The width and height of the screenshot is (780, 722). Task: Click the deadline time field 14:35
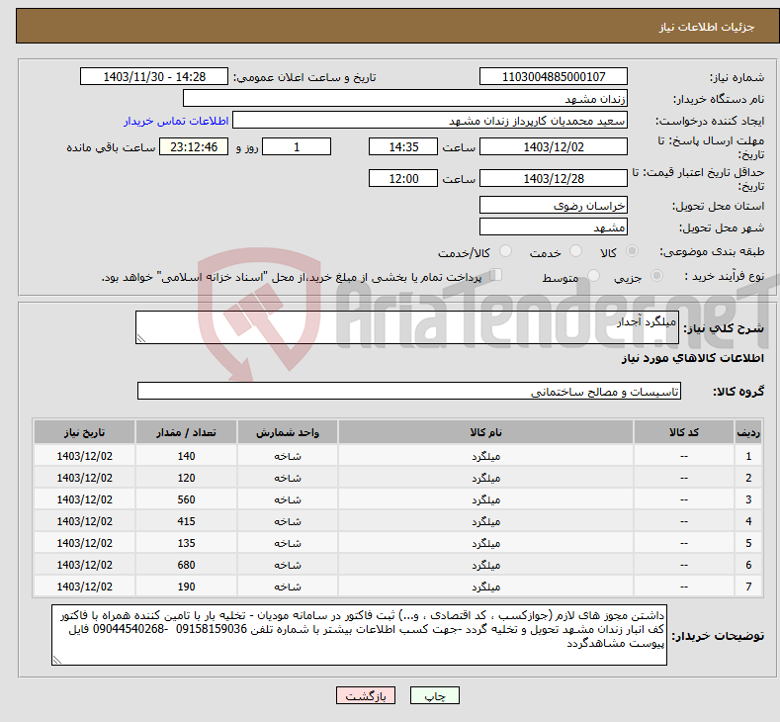tap(403, 146)
